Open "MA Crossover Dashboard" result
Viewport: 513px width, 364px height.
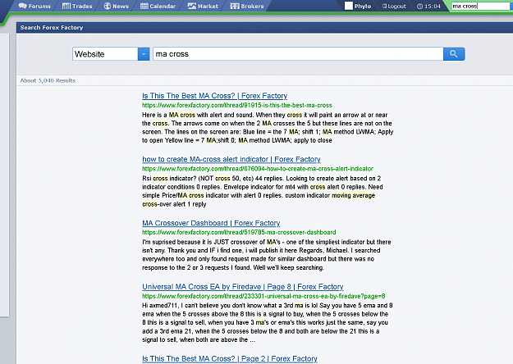coord(211,223)
